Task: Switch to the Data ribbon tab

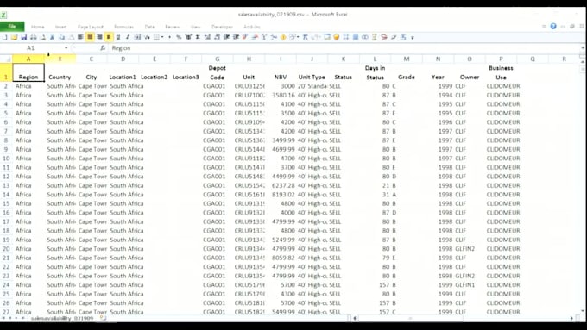Action: point(149,27)
